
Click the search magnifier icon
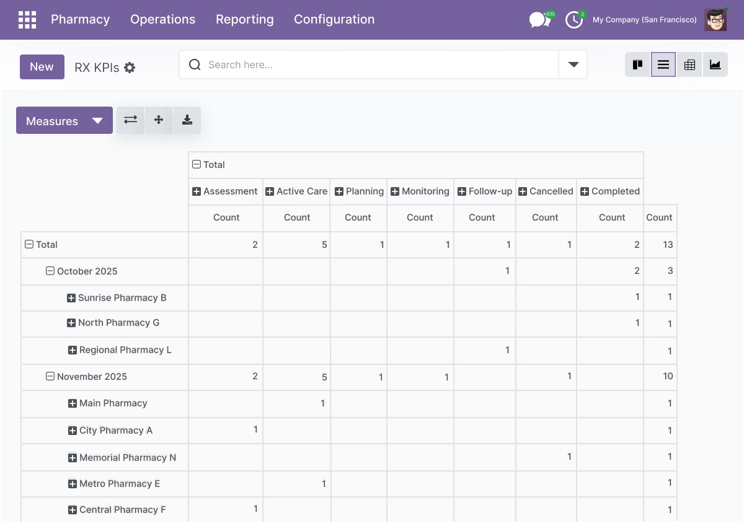(195, 65)
